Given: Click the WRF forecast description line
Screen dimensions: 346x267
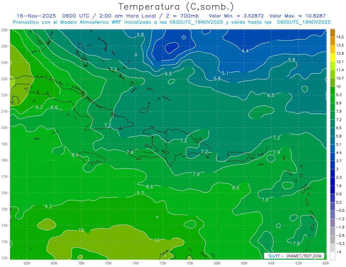Looking at the screenshot, I should click(x=172, y=22).
